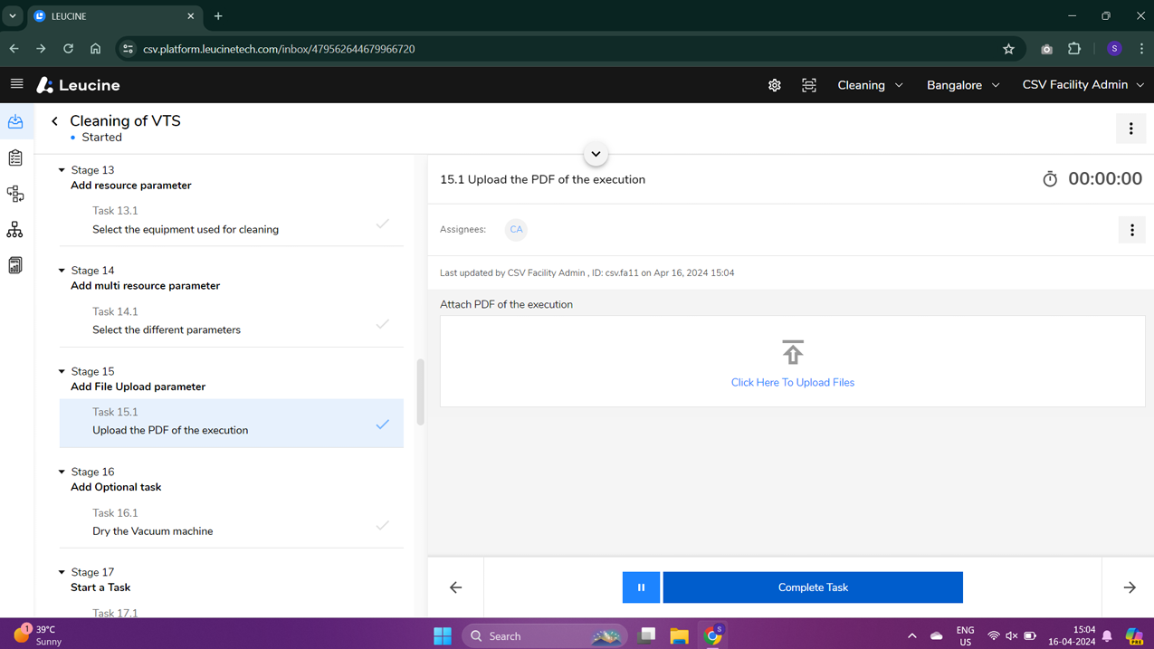Open the hamburger menu beside Leucine logo
Screen dimensions: 1154x649
[16, 84]
